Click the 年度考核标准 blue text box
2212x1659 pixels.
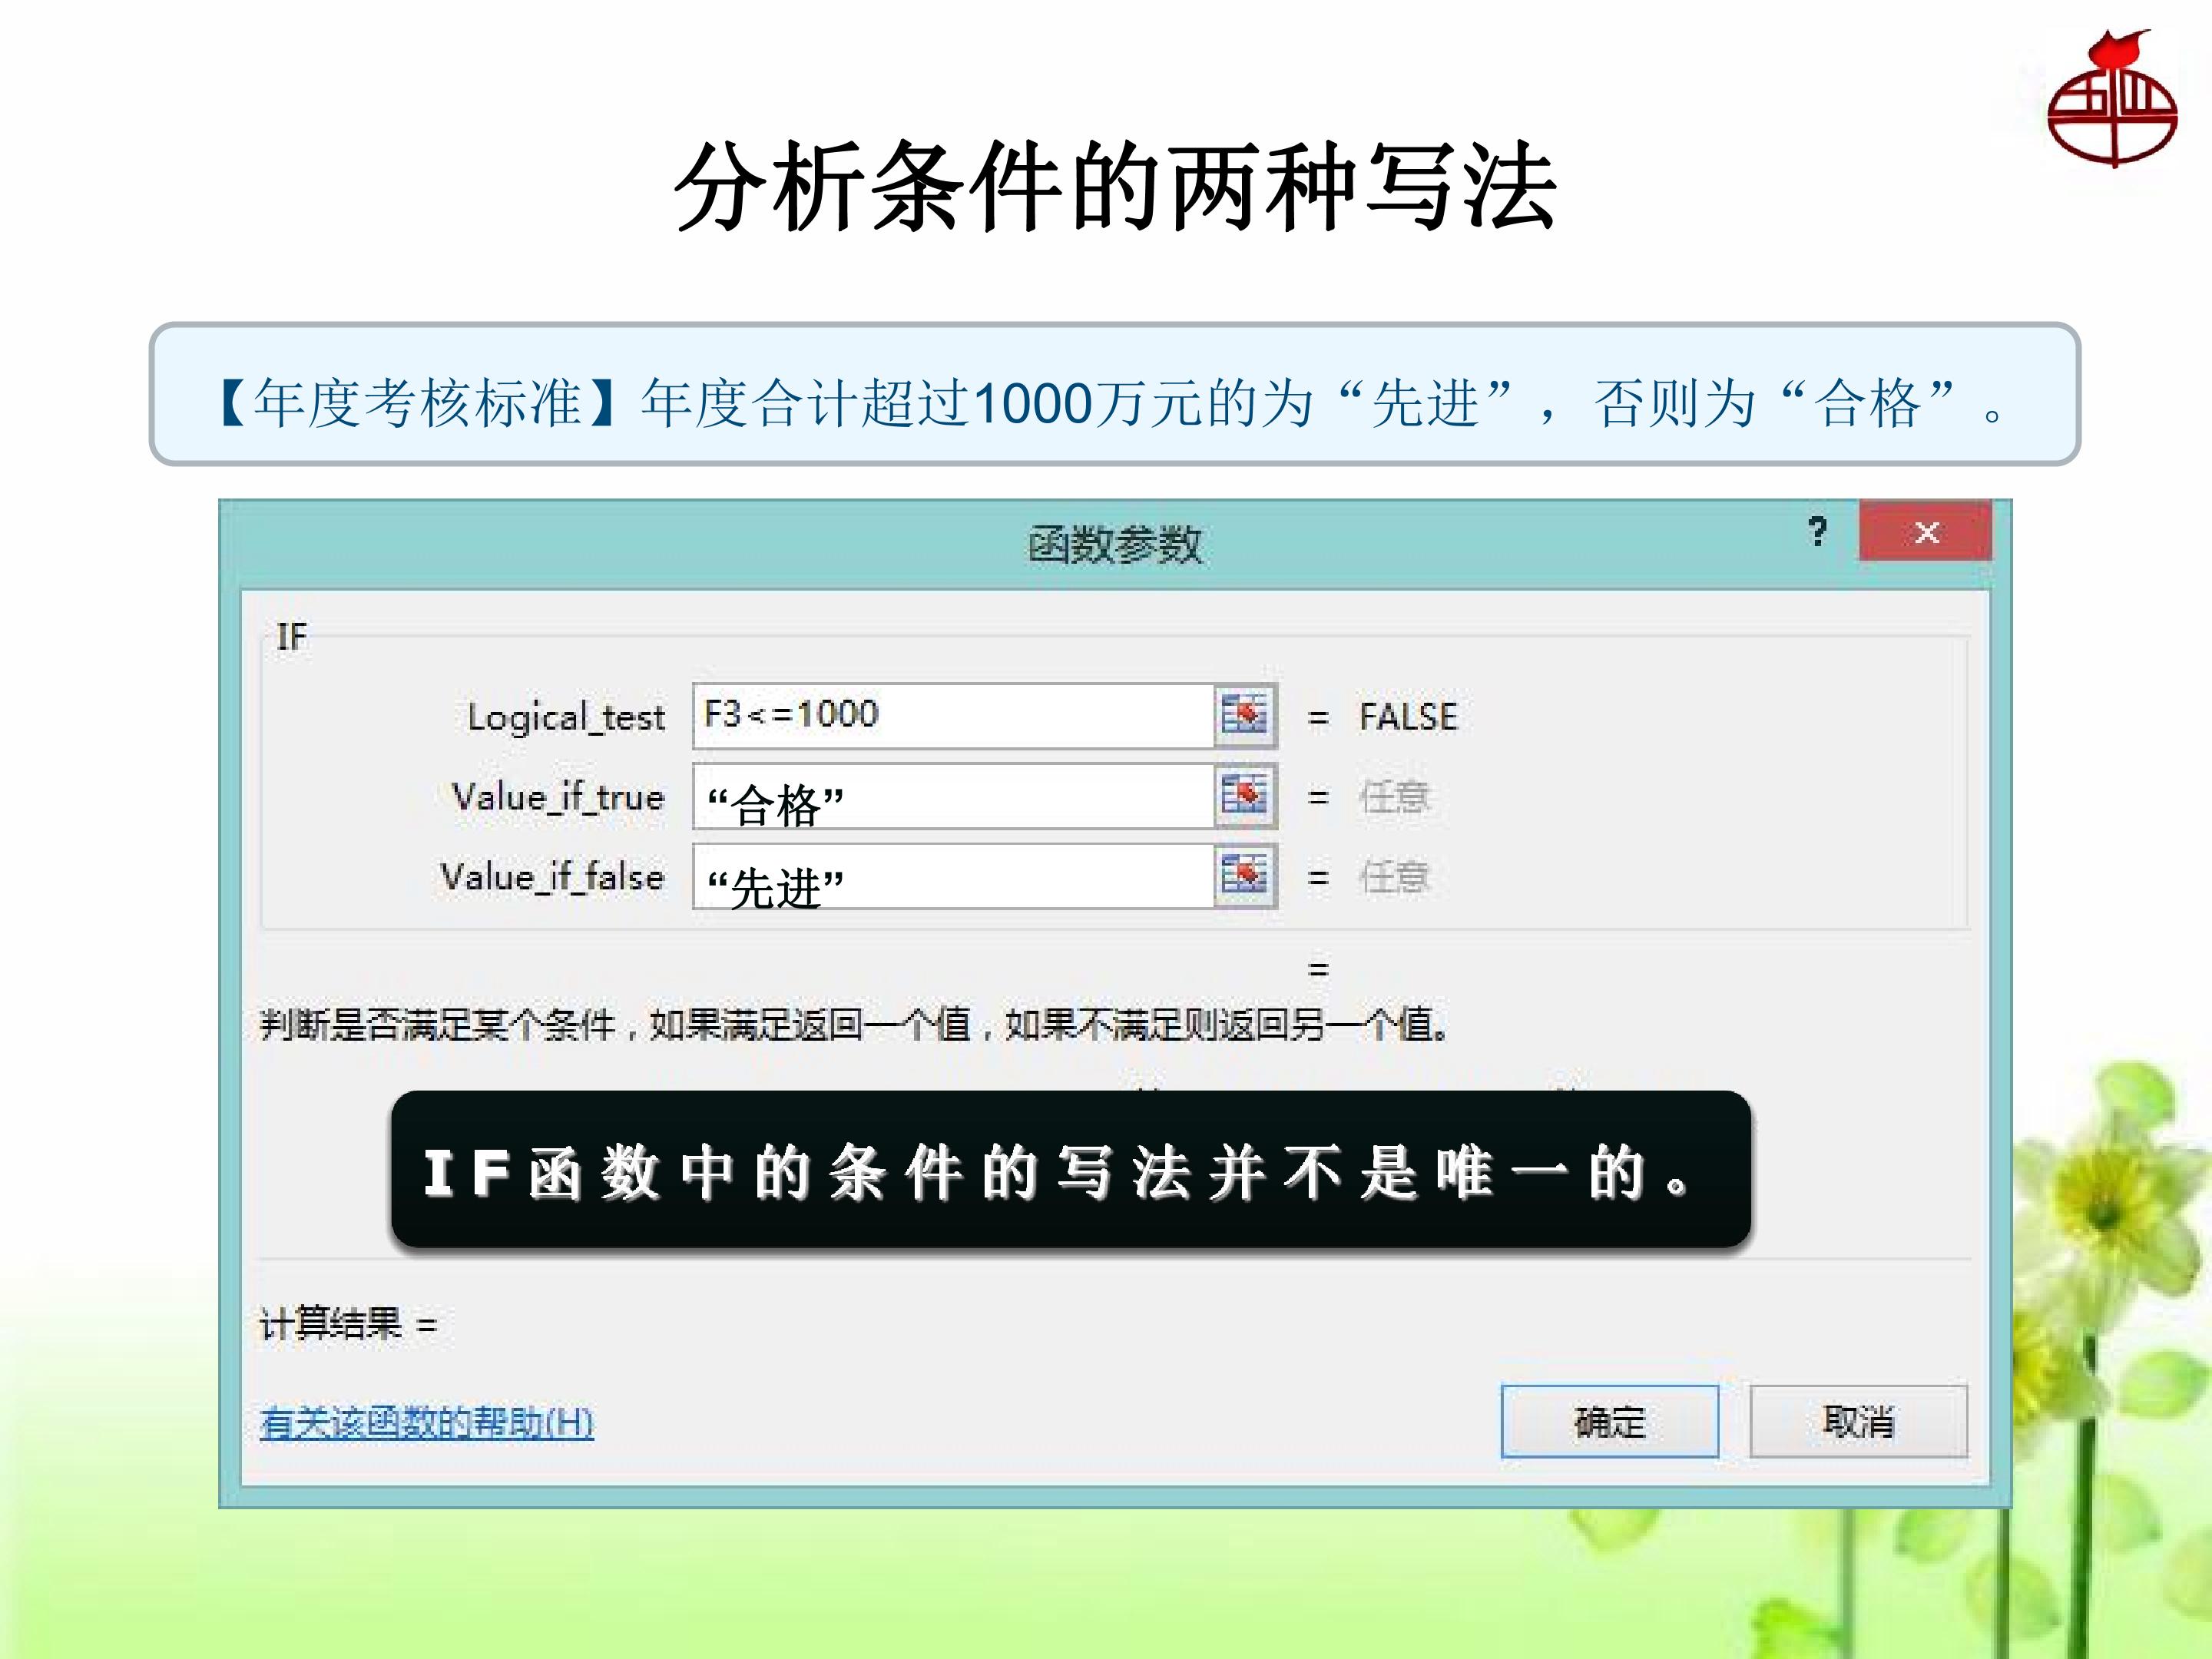[1115, 394]
